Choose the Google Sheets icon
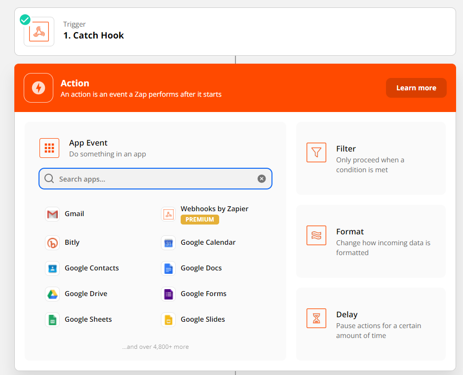 pos(52,320)
